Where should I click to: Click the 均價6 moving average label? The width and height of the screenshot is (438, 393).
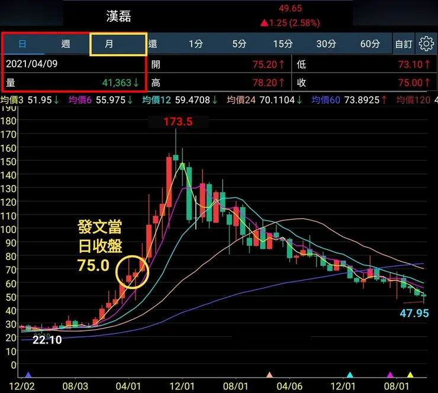click(x=80, y=100)
